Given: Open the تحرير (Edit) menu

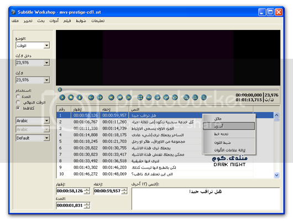Looking at the screenshot, I should click(x=28, y=21).
